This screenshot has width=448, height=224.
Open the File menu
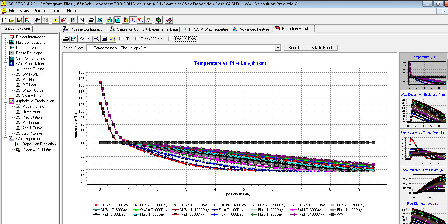pos(12,11)
